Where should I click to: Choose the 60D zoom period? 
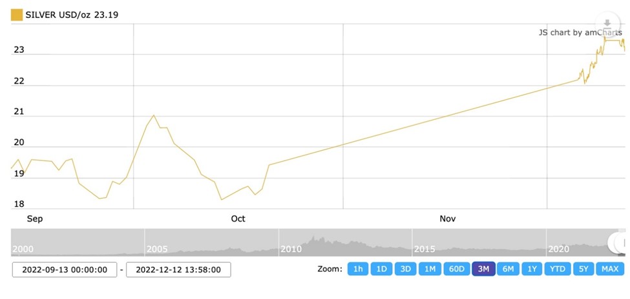point(457,269)
